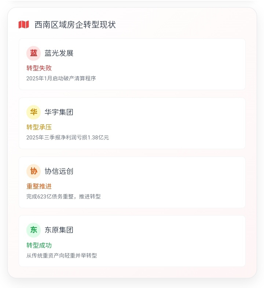Click the green 东 circle avatar
The height and width of the screenshot is (288, 264).
33,230
